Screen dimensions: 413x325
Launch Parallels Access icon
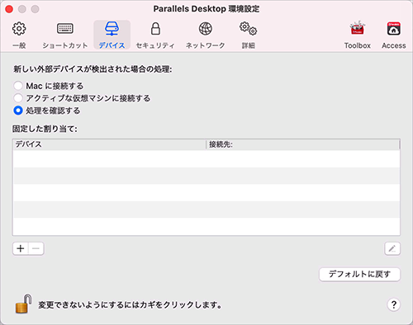[x=394, y=35]
